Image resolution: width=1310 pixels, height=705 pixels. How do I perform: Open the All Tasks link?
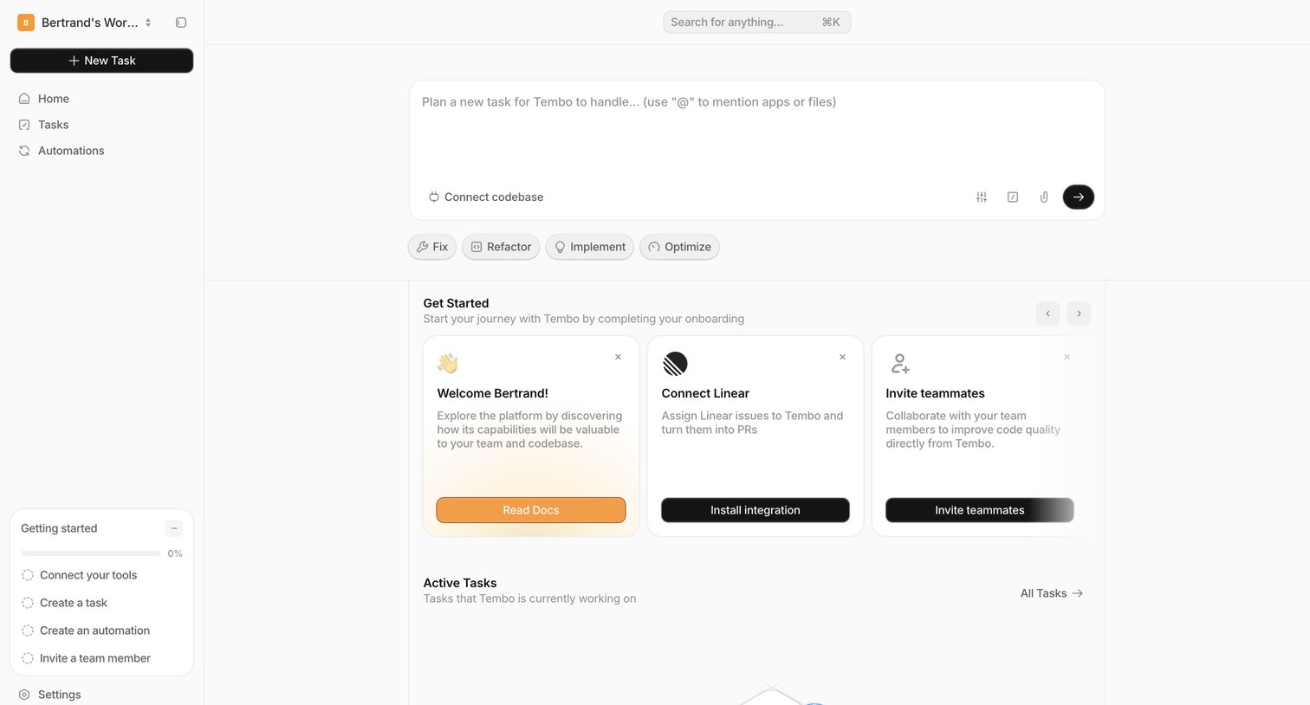(x=1052, y=593)
